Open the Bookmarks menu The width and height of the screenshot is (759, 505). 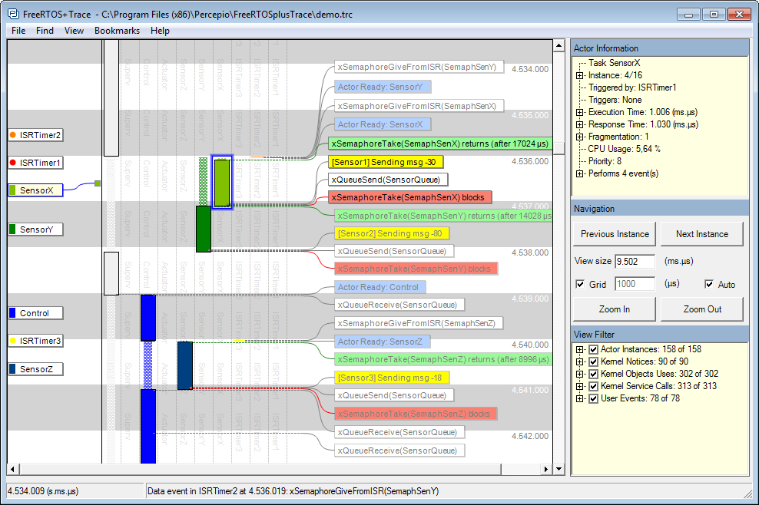(x=117, y=31)
